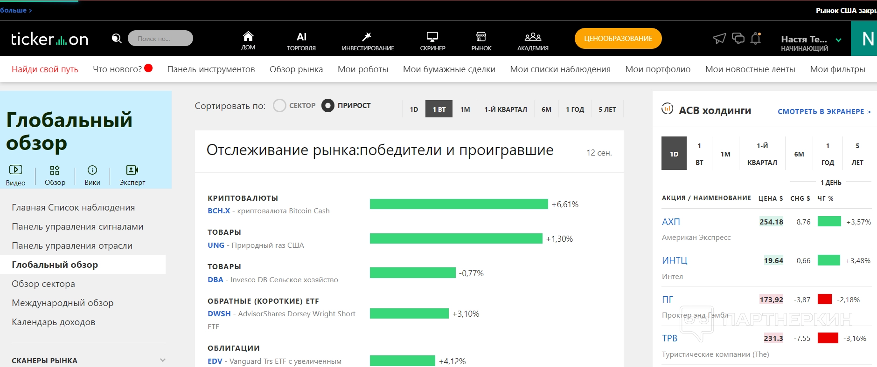This screenshot has height=367, width=877.
Task: Open Мои бумажные сделки menu item
Action: pyautogui.click(x=449, y=69)
